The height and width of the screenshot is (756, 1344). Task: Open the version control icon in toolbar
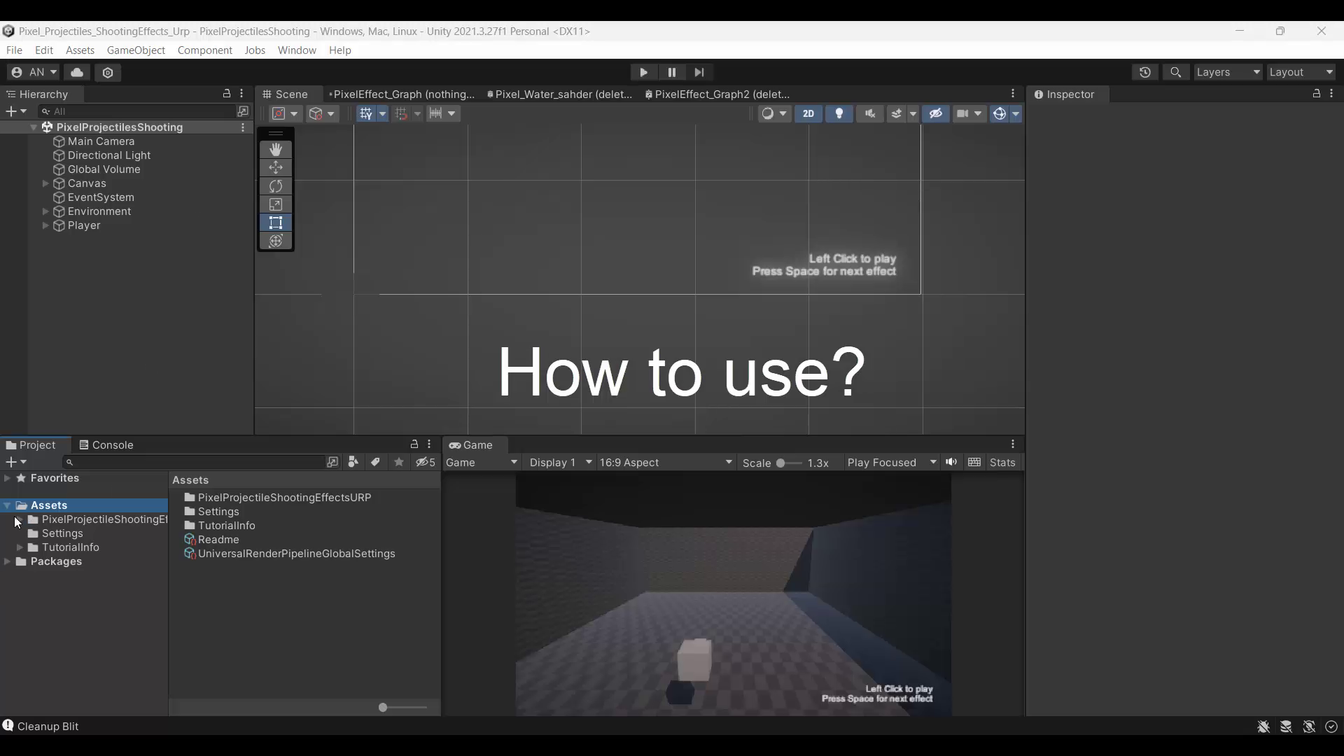pyautogui.click(x=108, y=72)
